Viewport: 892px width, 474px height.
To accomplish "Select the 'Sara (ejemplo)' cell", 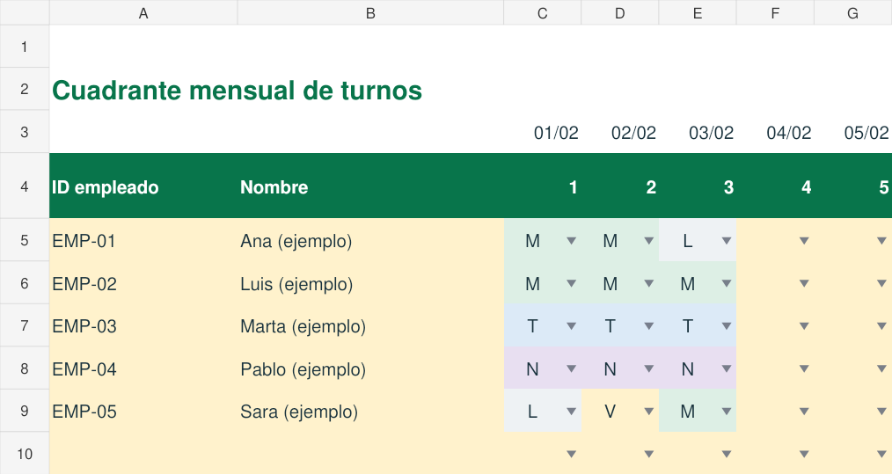I will tap(370, 411).
